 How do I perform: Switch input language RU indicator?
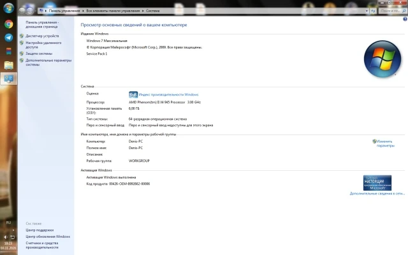pos(8,222)
